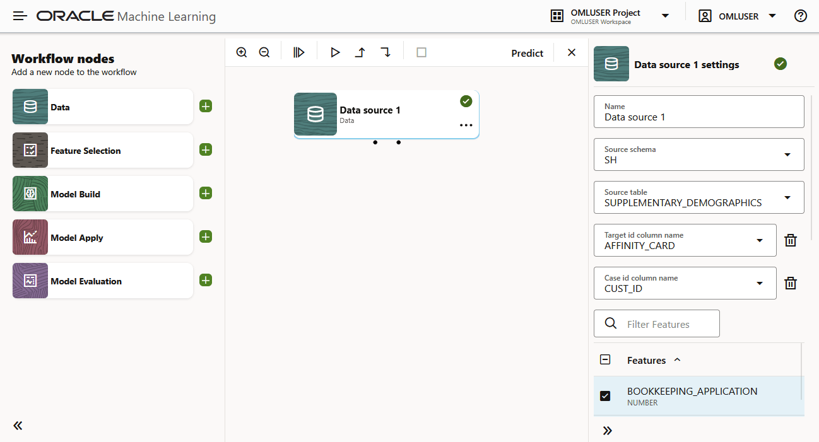This screenshot has height=442, width=819.
Task: Collapse the left Workflow nodes panel
Action: 18,426
